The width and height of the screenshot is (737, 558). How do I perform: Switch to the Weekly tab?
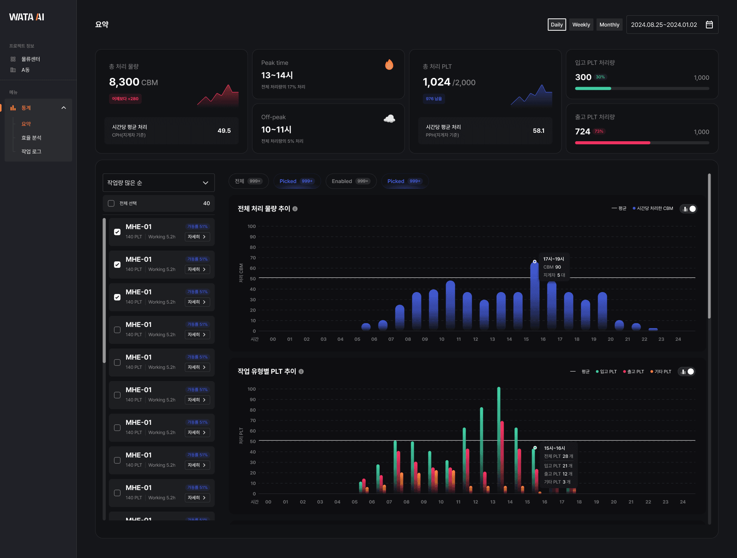click(581, 25)
